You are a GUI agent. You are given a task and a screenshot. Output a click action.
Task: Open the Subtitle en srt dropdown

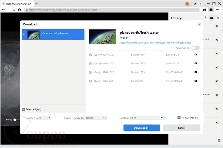click(x=147, y=118)
